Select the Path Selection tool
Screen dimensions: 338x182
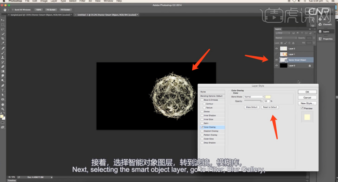click(x=3, y=95)
